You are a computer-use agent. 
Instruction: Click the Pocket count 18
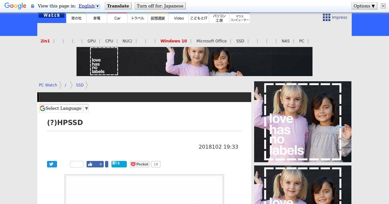(x=156, y=164)
